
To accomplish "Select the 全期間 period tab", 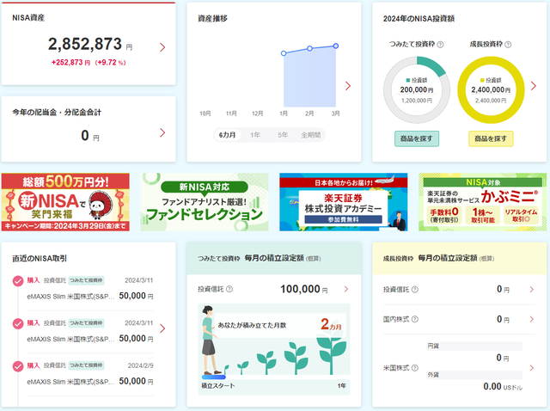I will pos(311,135).
